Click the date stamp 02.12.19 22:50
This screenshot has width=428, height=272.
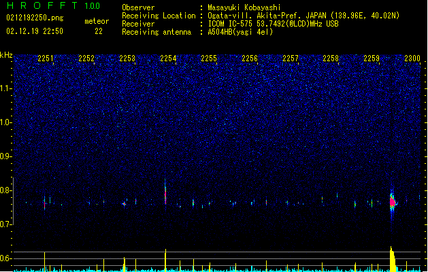point(35,31)
